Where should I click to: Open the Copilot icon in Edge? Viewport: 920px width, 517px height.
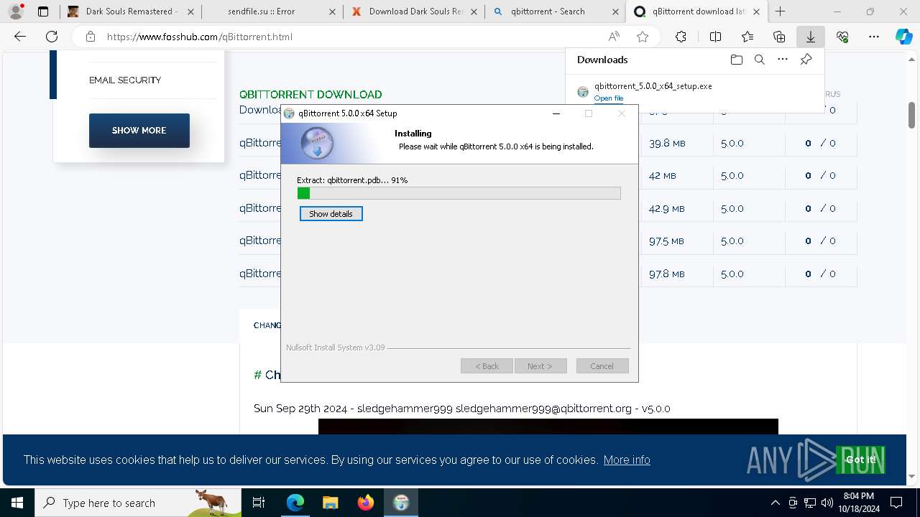[904, 37]
